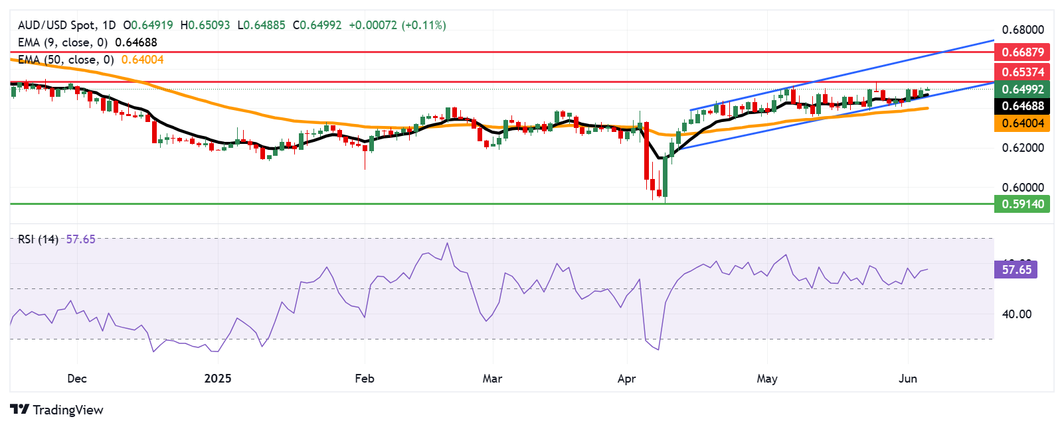Click the red 0.65374 resistance label

(x=1022, y=72)
